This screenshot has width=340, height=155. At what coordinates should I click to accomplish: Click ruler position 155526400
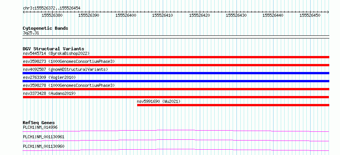(x=126, y=15)
